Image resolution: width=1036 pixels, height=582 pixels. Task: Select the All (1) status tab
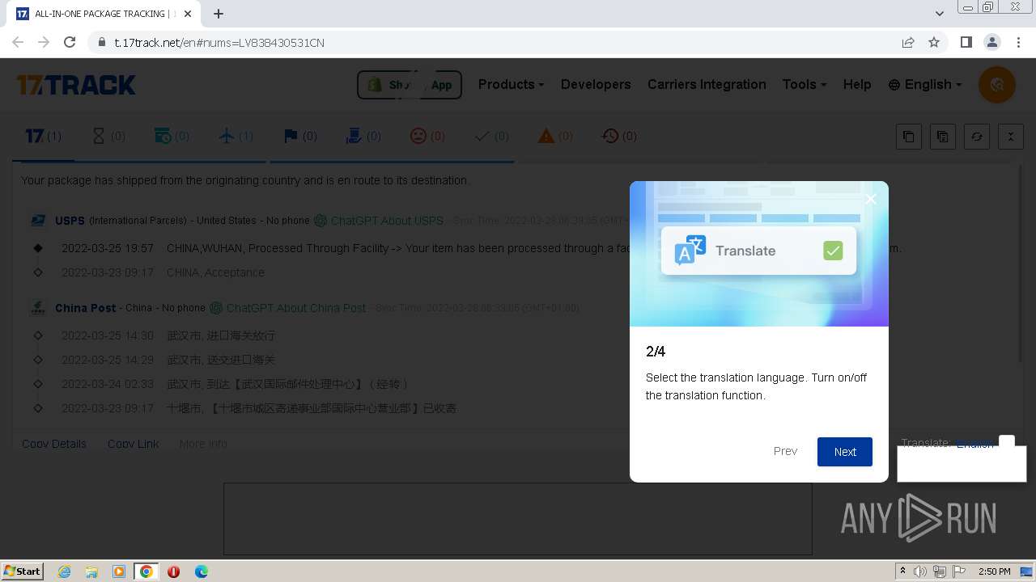(43, 136)
